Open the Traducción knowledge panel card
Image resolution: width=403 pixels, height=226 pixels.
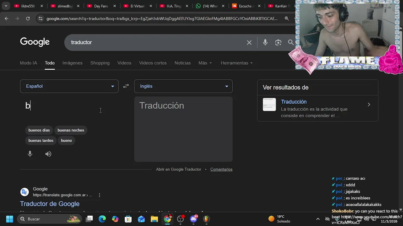[318, 108]
